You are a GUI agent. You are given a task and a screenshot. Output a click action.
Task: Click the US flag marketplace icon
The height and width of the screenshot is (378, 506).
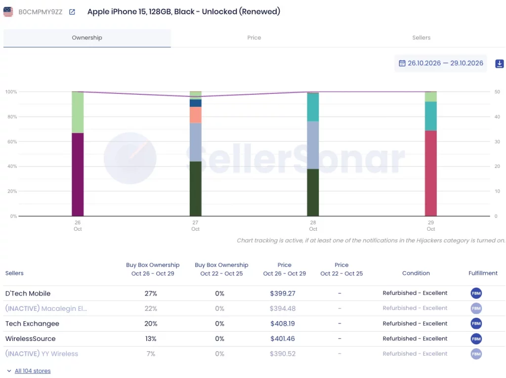coord(8,12)
